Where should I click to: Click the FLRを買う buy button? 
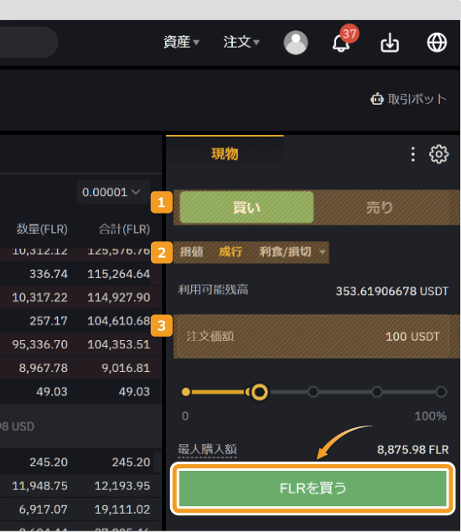pyautogui.click(x=313, y=488)
